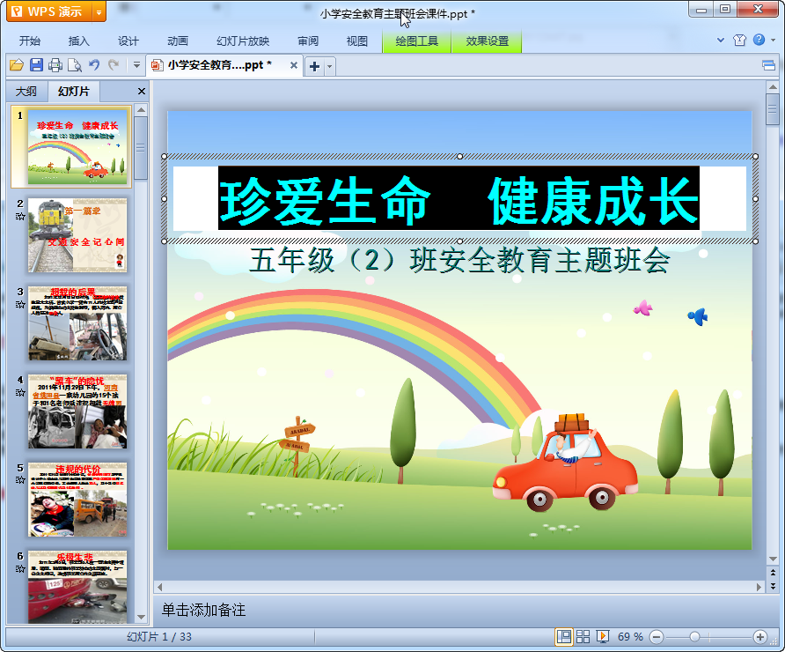Click the animation star icon under slide 6
Viewport: 785px width, 652px height.
click(x=20, y=569)
